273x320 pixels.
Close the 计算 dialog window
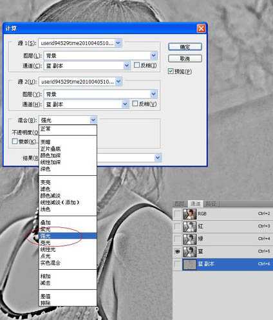pos(201,28)
